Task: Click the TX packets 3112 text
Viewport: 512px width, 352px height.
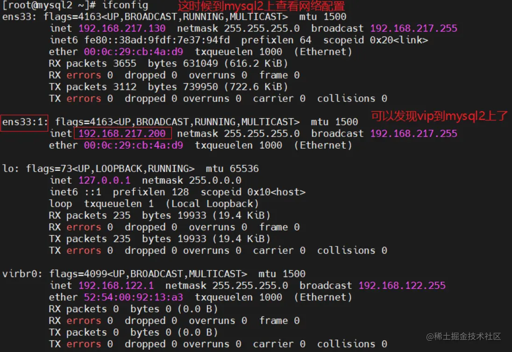Action: (93, 87)
